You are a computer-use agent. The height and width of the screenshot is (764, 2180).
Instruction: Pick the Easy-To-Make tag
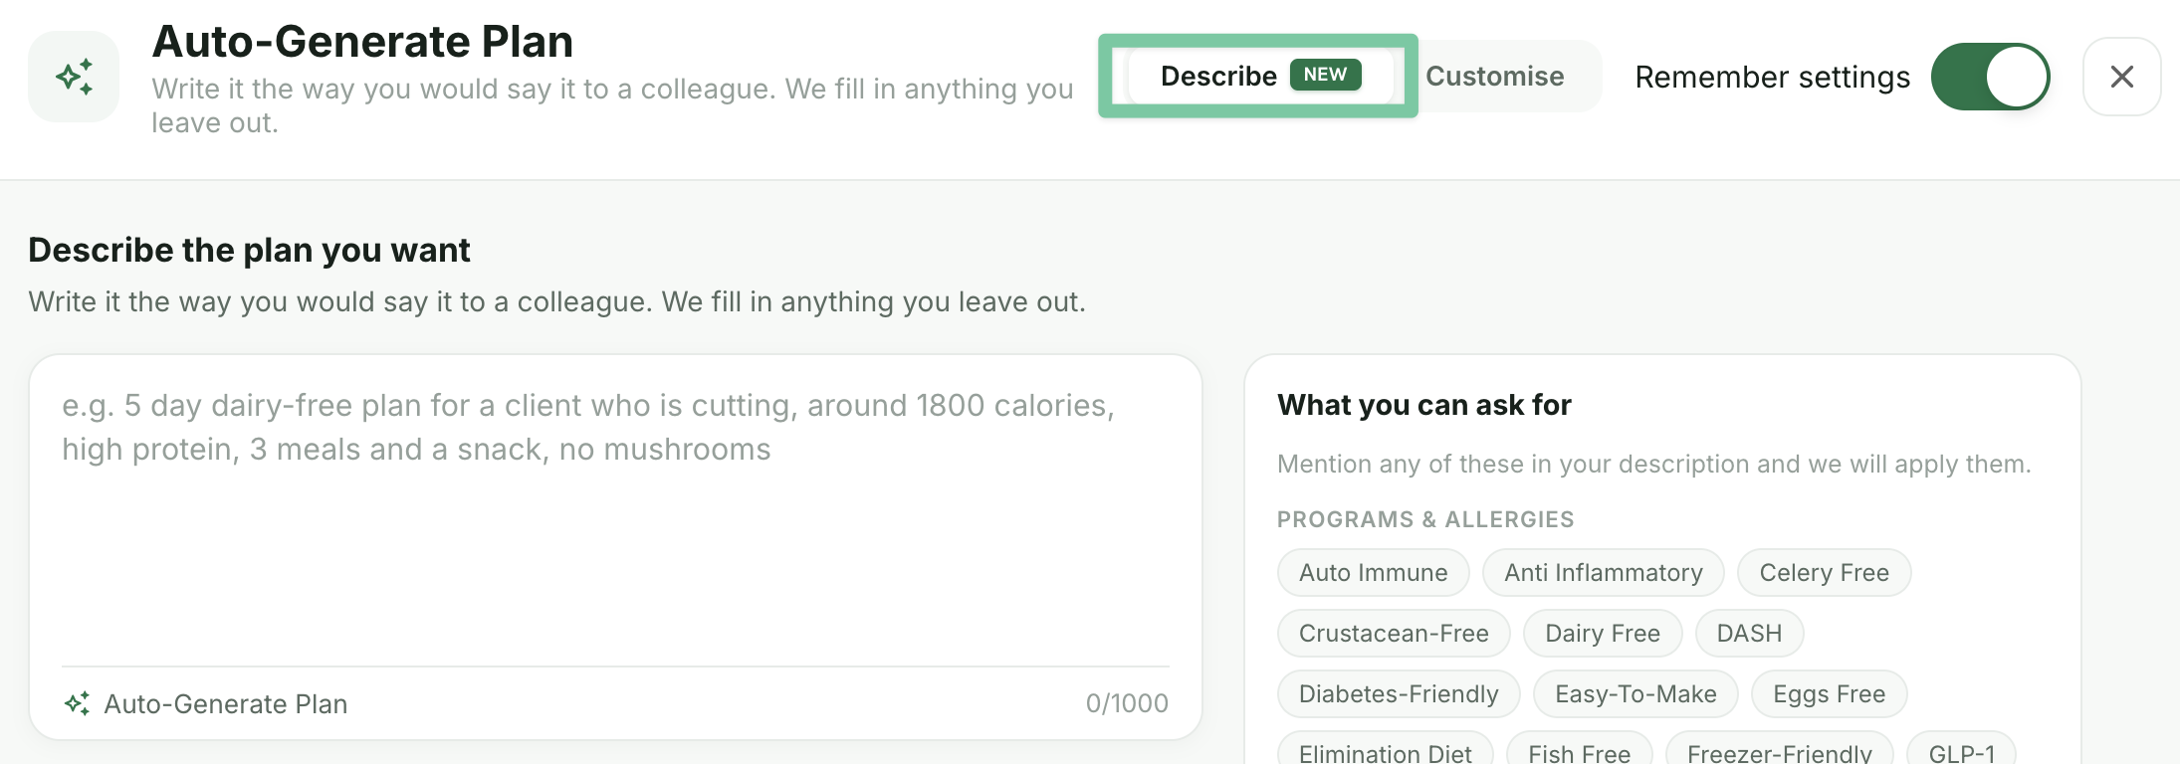[1635, 694]
